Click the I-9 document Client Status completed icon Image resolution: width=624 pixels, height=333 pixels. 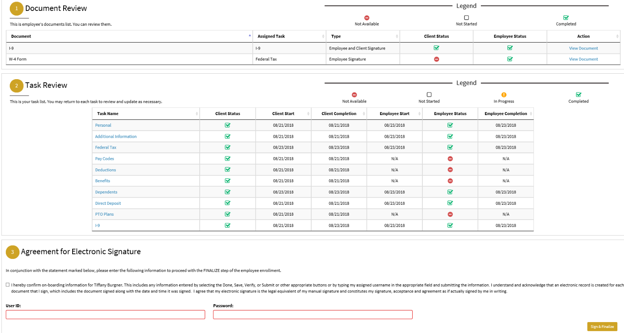tap(436, 48)
